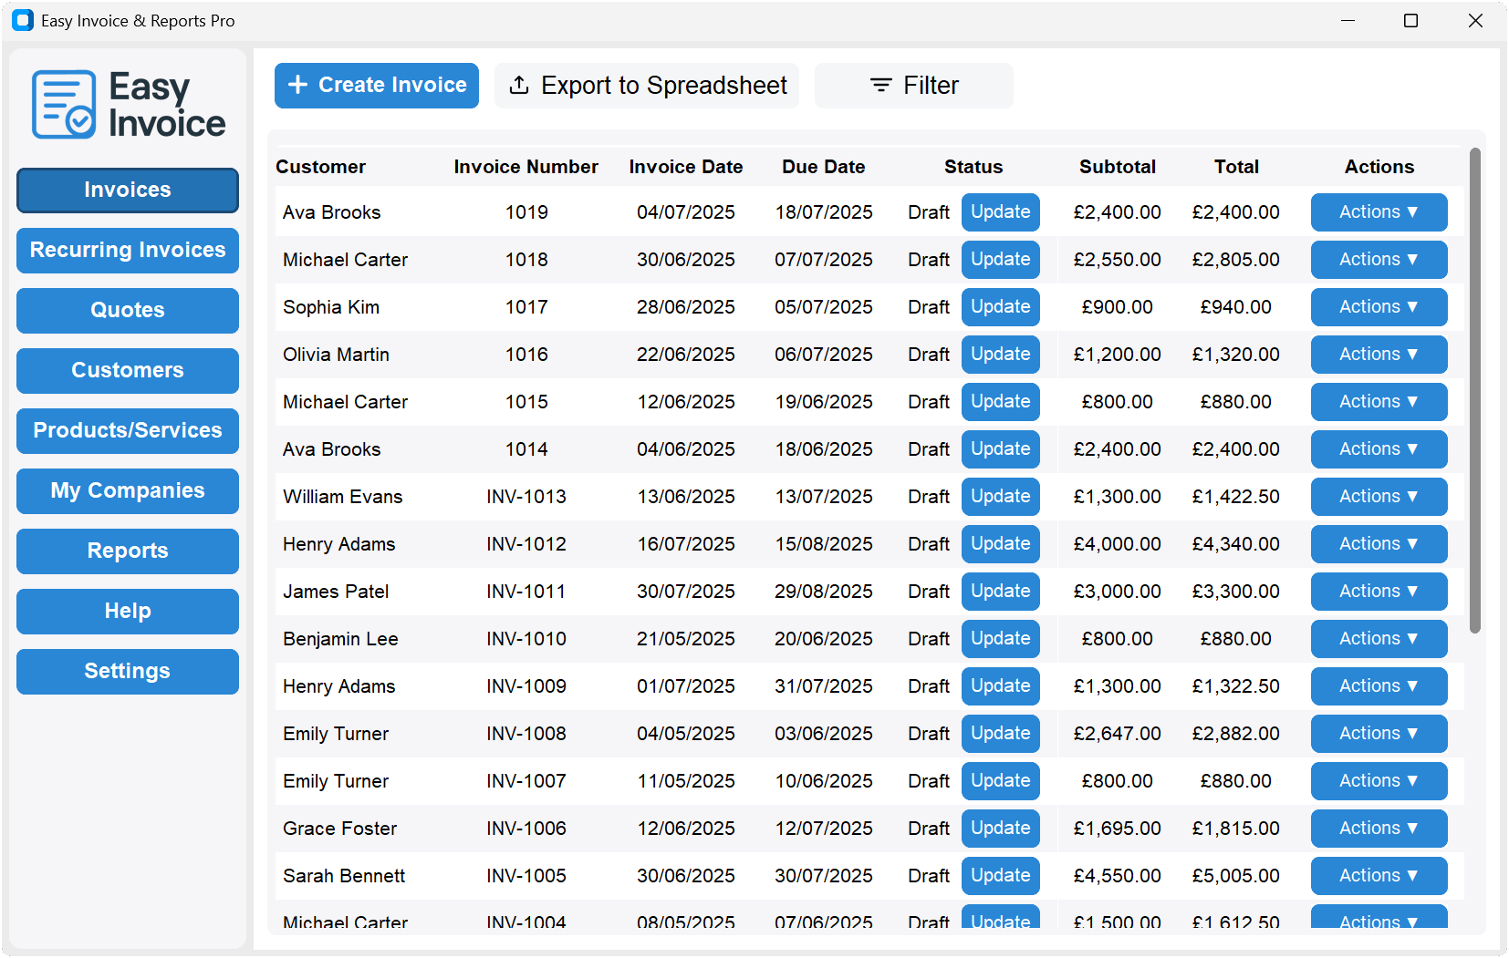Open Actions menu for Sarah Bennett
The image size is (1509, 958).
(1379, 876)
